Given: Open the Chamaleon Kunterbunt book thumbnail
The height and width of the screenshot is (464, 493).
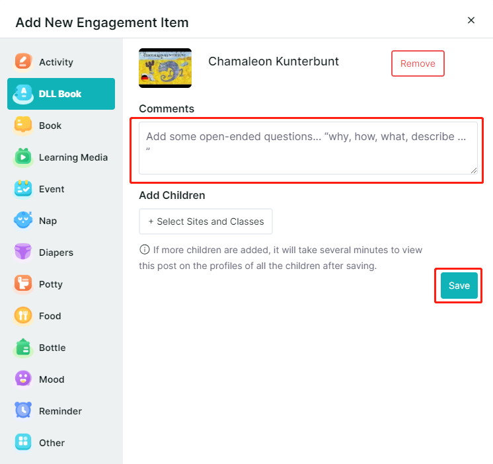Looking at the screenshot, I should 165,68.
